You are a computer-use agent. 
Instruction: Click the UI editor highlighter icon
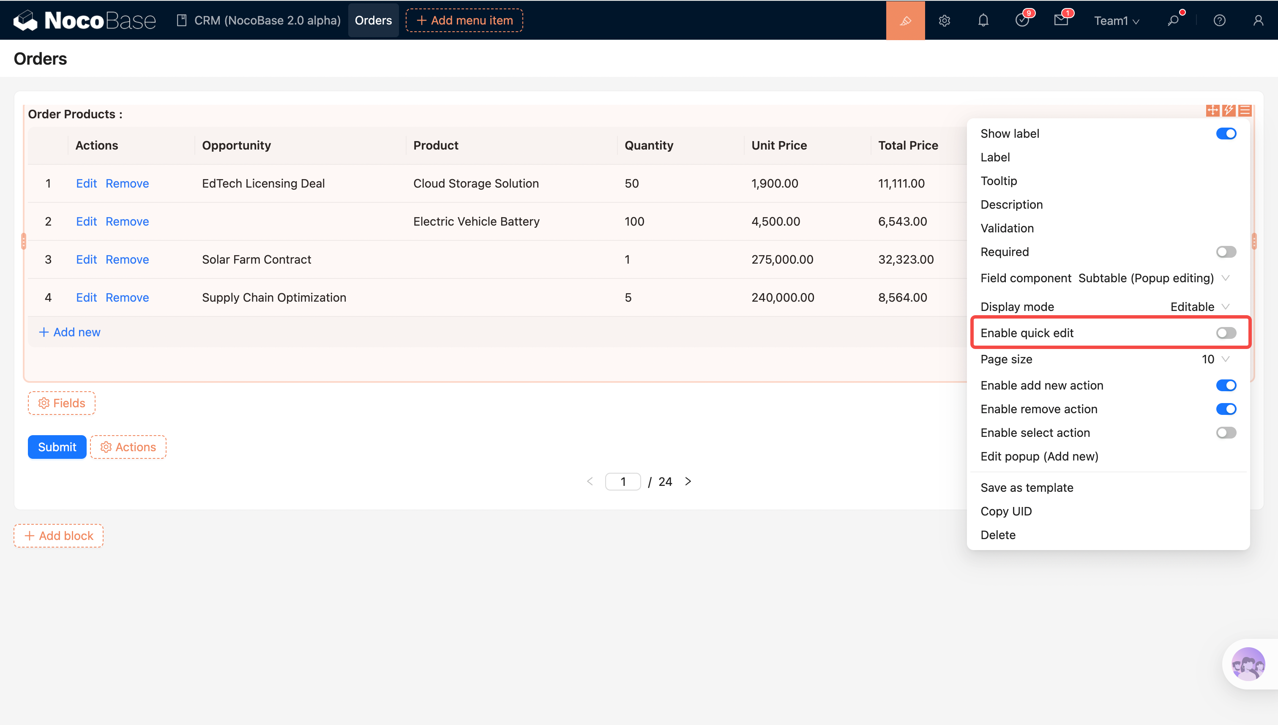905,20
